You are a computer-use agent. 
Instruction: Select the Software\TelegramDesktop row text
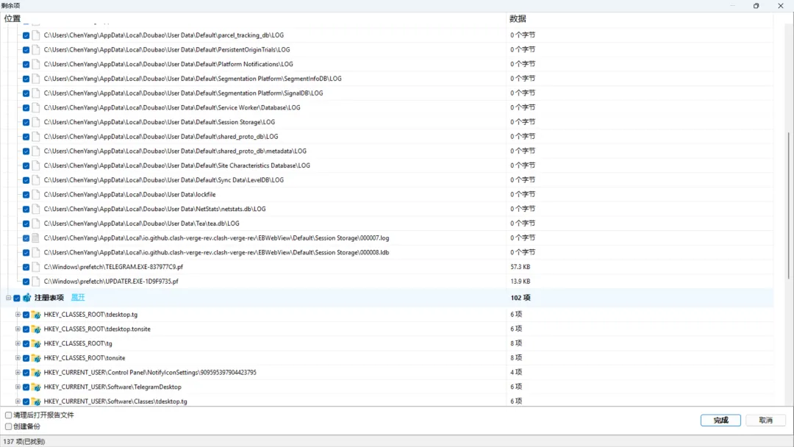click(x=112, y=387)
